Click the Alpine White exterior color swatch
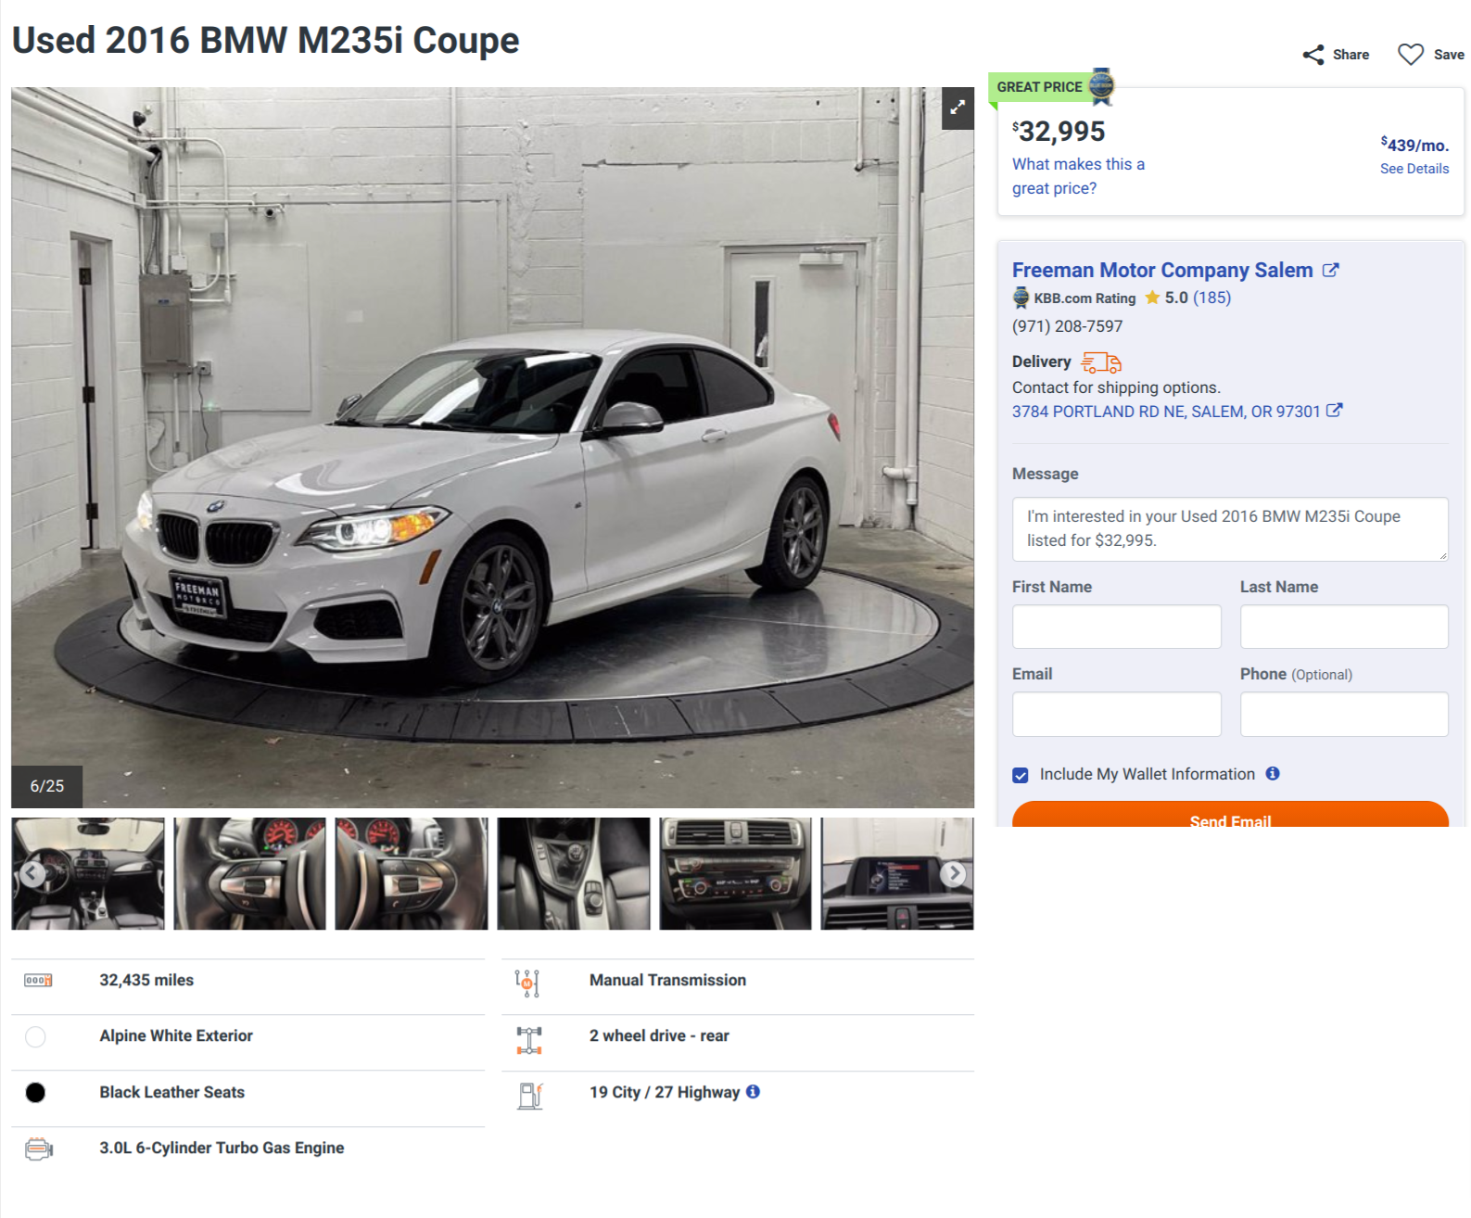1471x1218 pixels. pos(35,1037)
